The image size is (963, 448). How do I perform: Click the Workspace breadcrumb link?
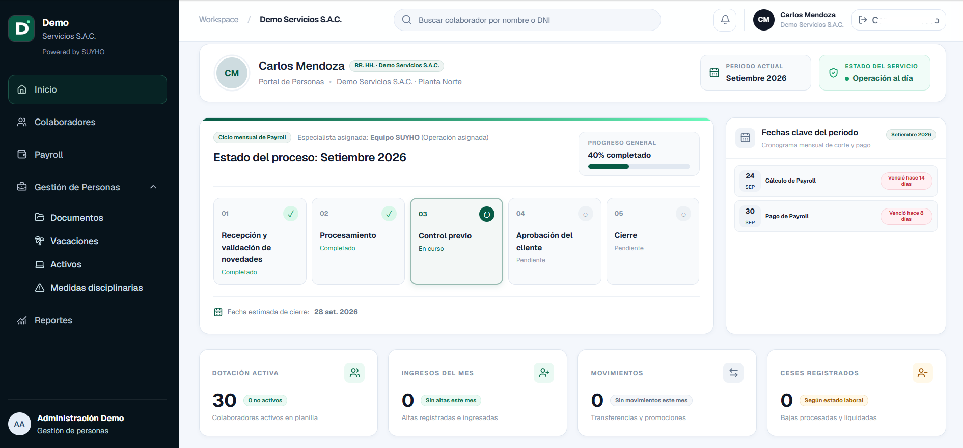[218, 20]
